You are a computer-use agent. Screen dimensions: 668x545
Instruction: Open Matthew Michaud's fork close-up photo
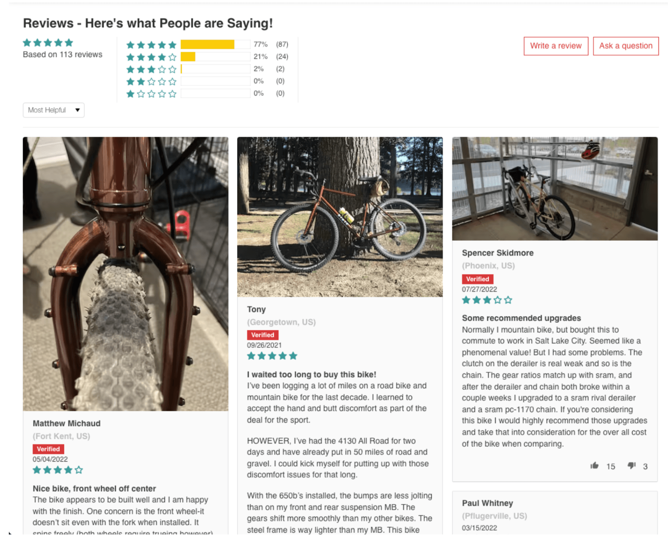125,274
